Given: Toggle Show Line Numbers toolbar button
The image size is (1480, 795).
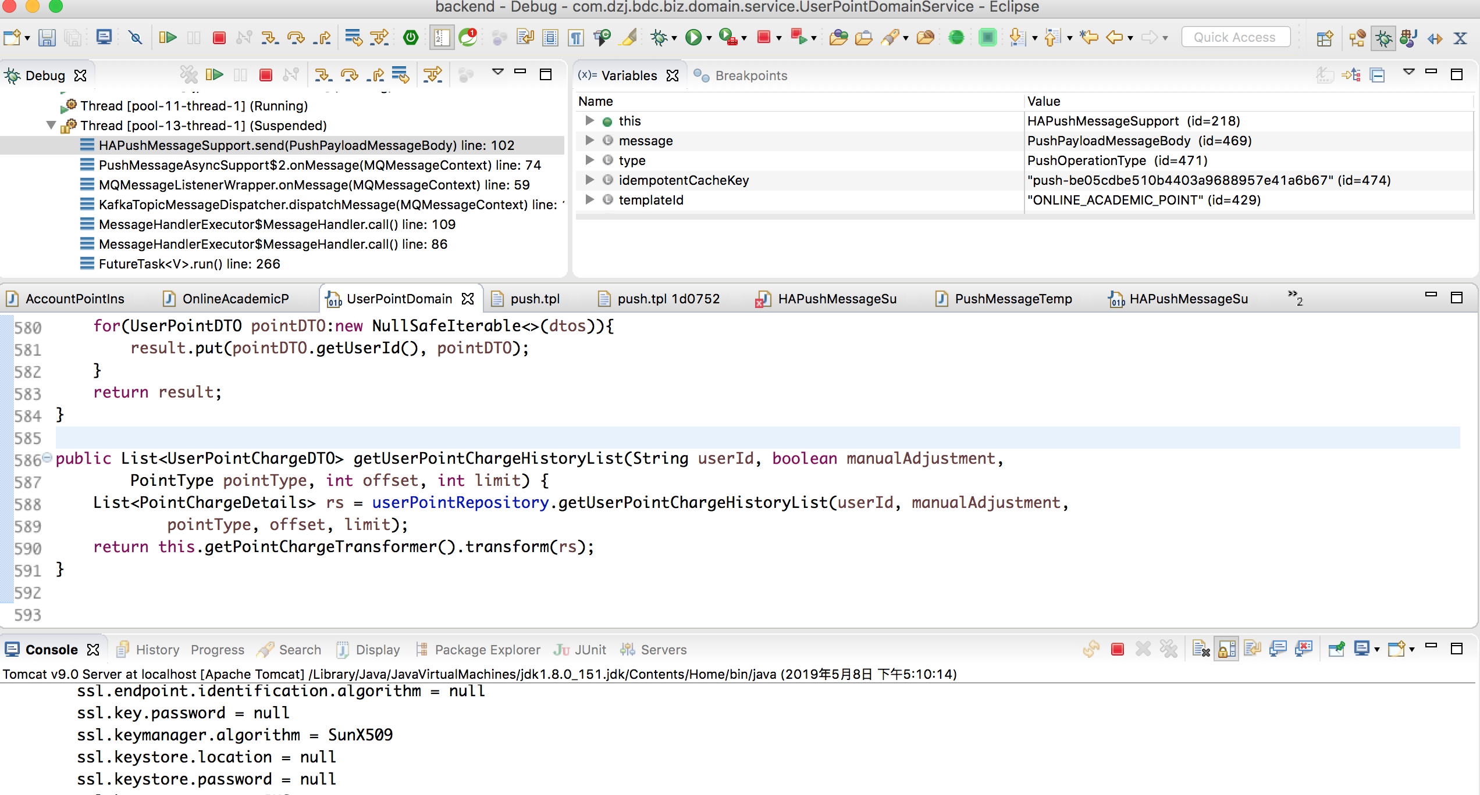Looking at the screenshot, I should coord(442,38).
